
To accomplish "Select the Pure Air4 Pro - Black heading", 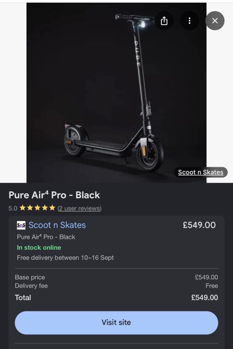I will (54, 195).
